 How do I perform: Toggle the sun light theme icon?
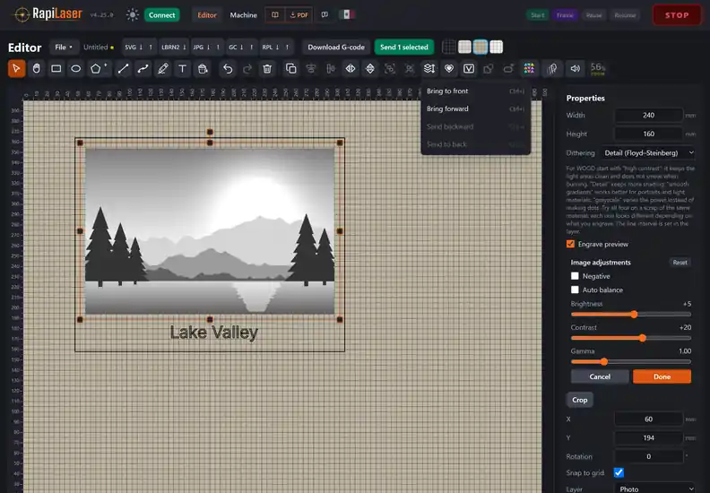click(132, 15)
